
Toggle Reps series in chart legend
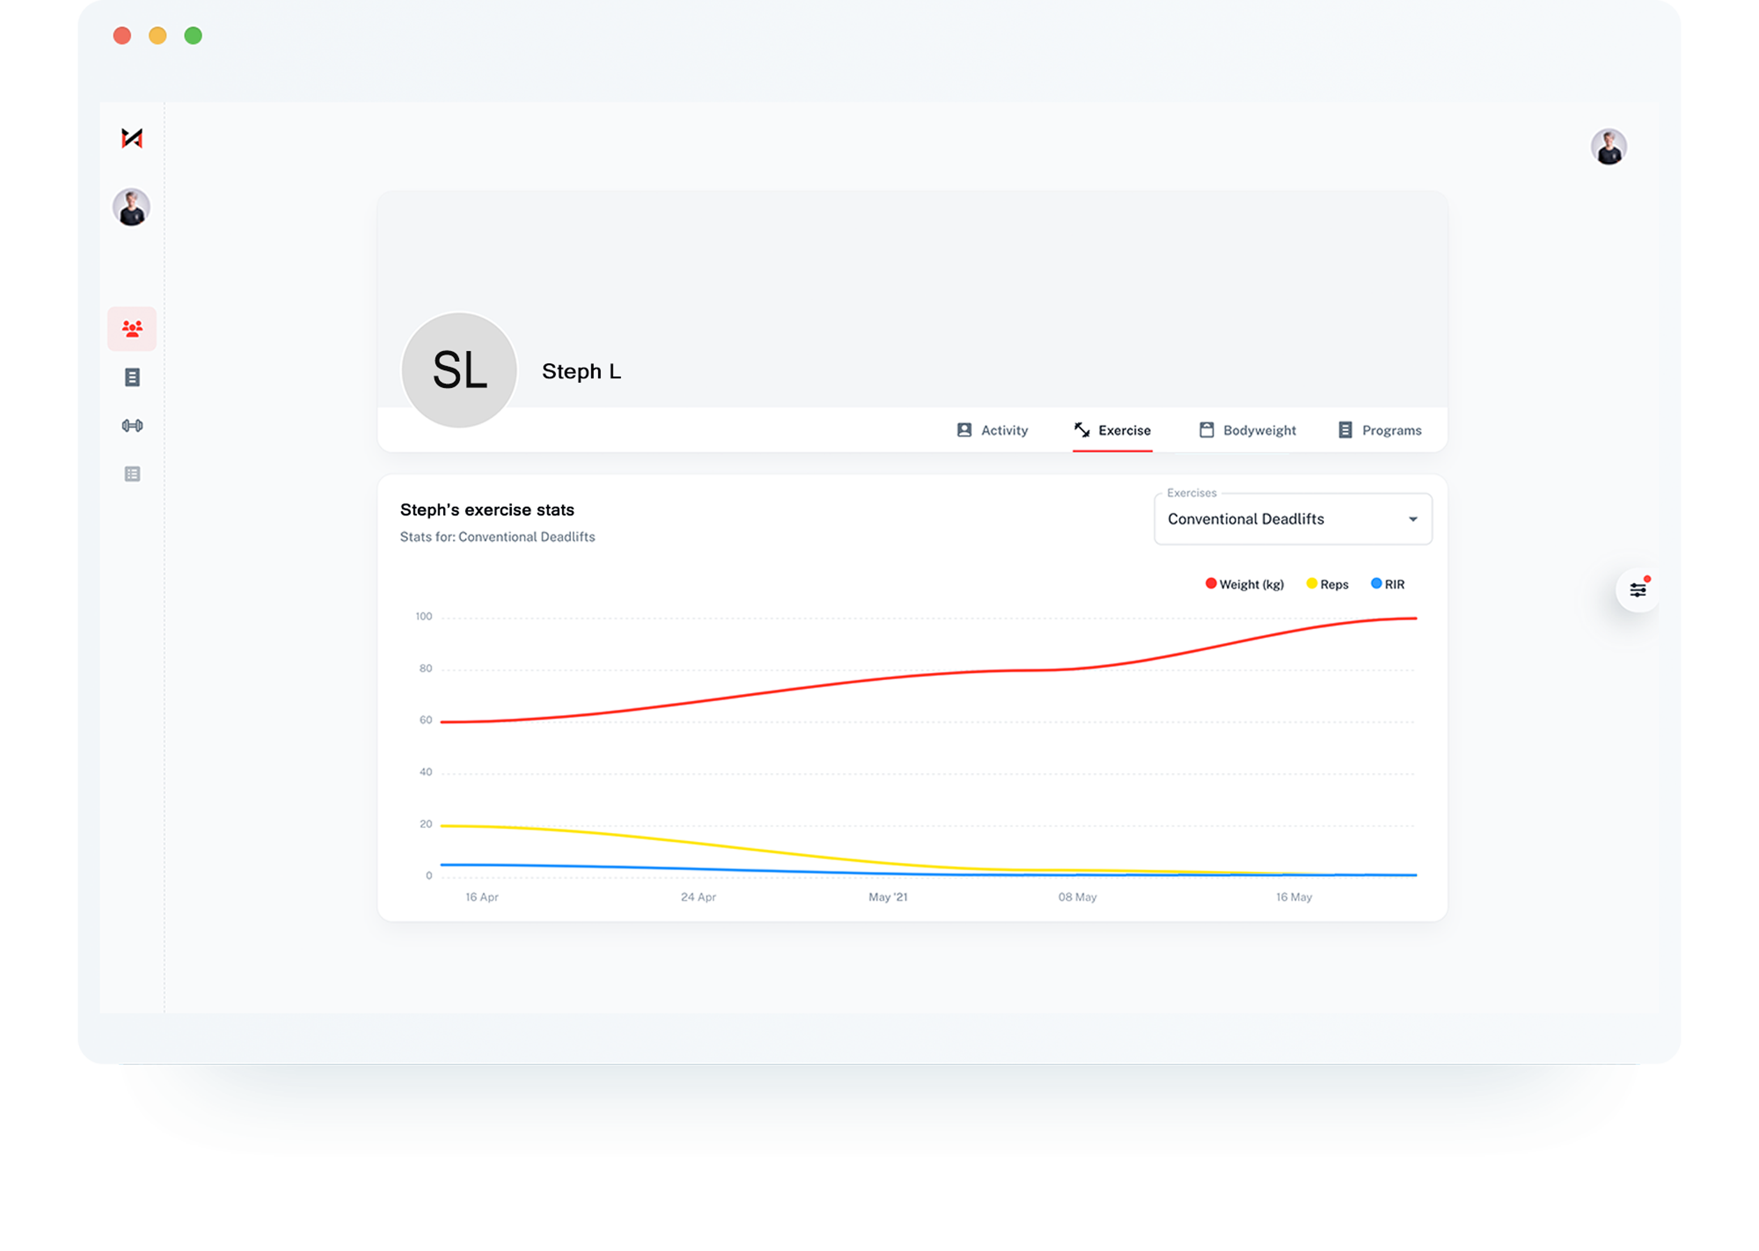tap(1327, 584)
